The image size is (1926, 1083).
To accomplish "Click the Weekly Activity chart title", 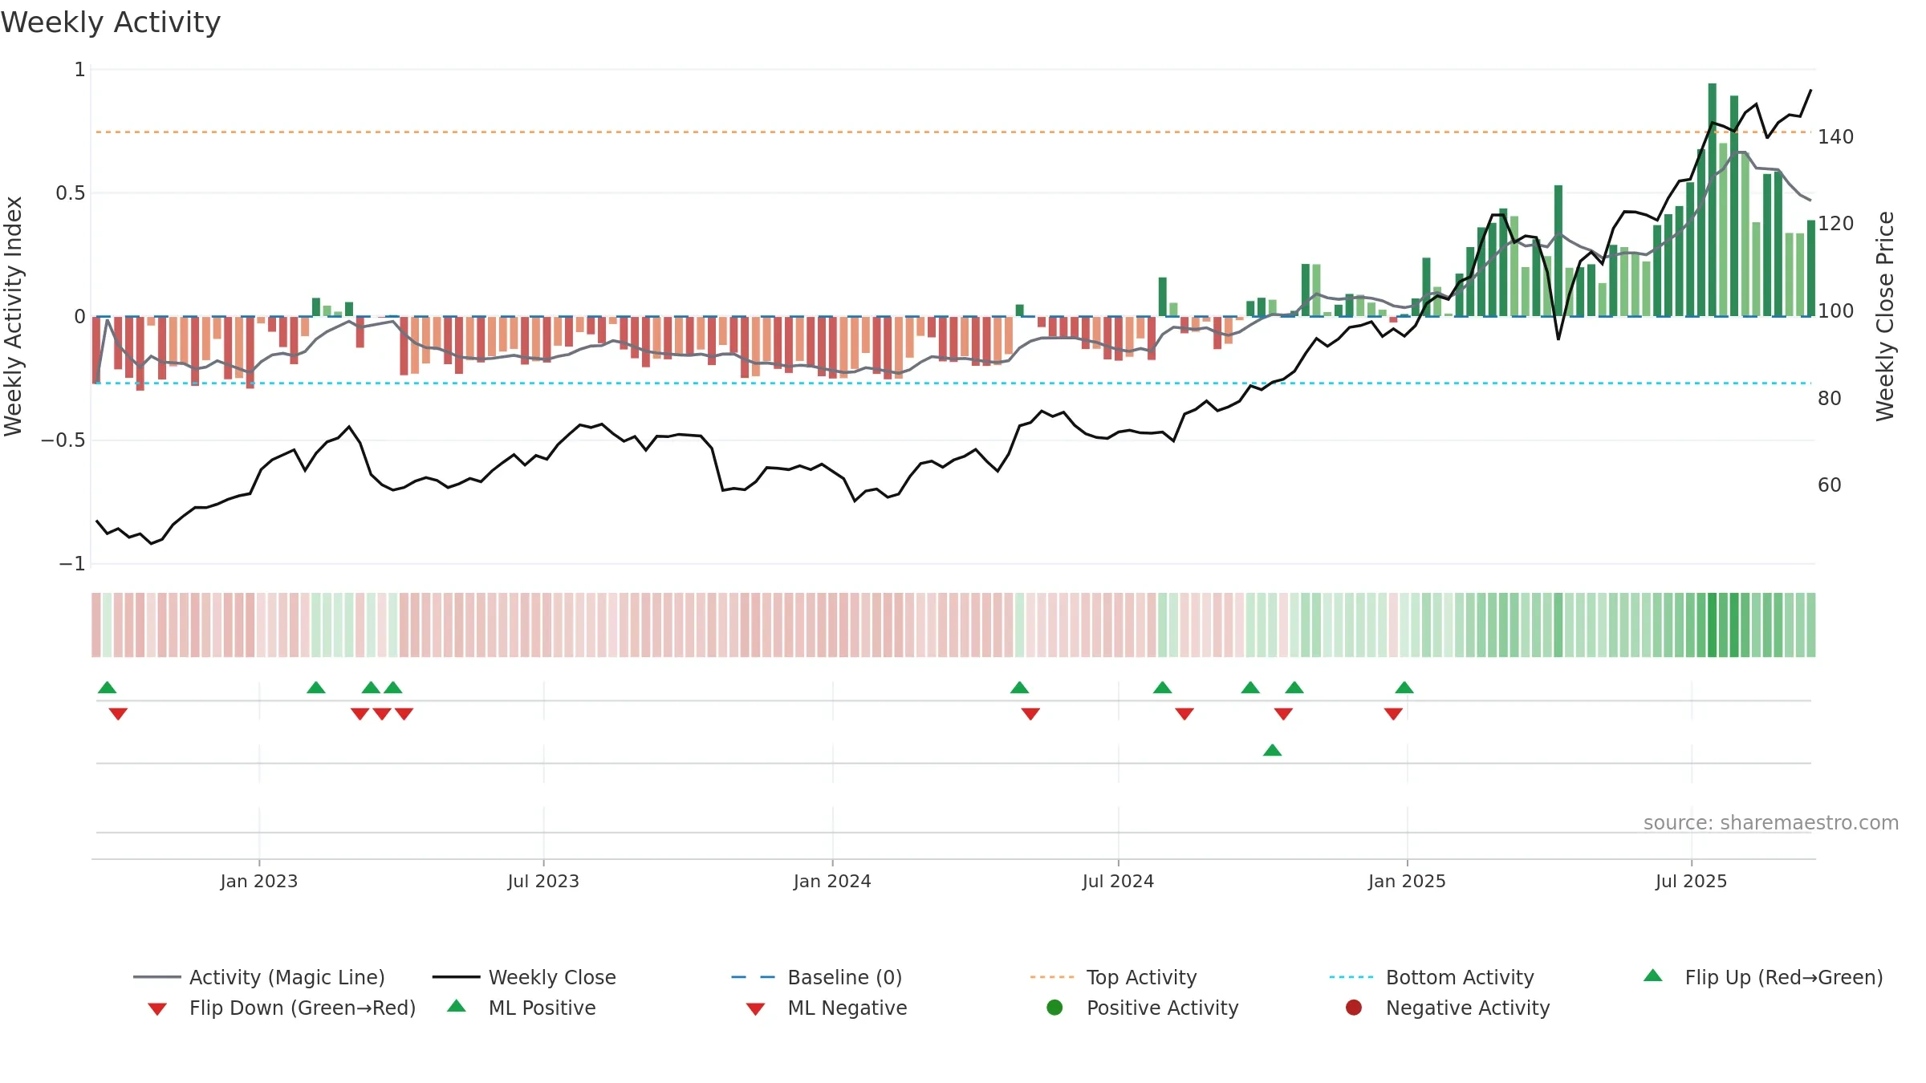I will [111, 22].
